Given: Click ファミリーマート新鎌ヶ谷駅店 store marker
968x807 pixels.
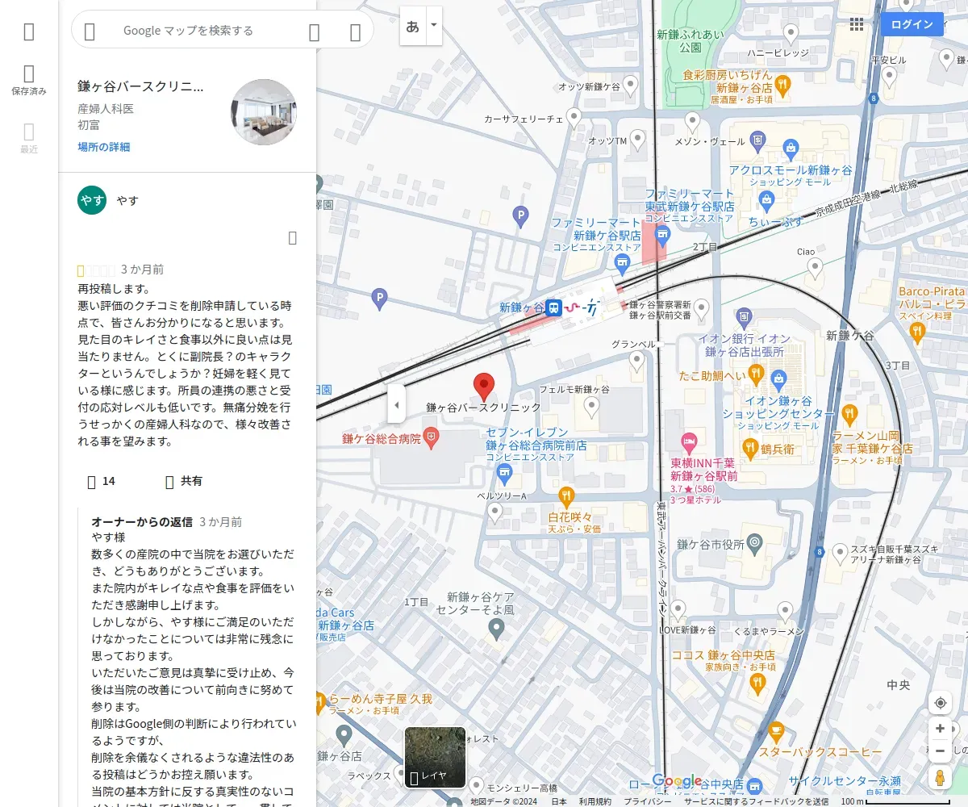Looking at the screenshot, I should (622, 262).
